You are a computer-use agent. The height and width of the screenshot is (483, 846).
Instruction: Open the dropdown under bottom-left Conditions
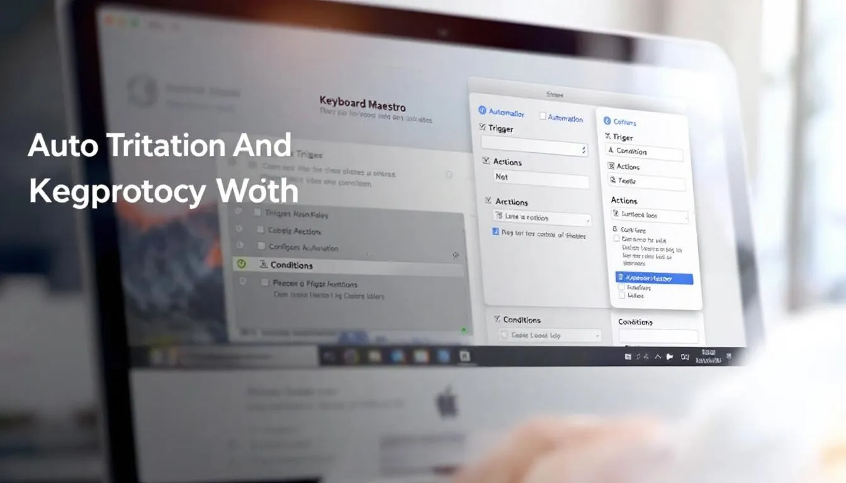coord(551,336)
